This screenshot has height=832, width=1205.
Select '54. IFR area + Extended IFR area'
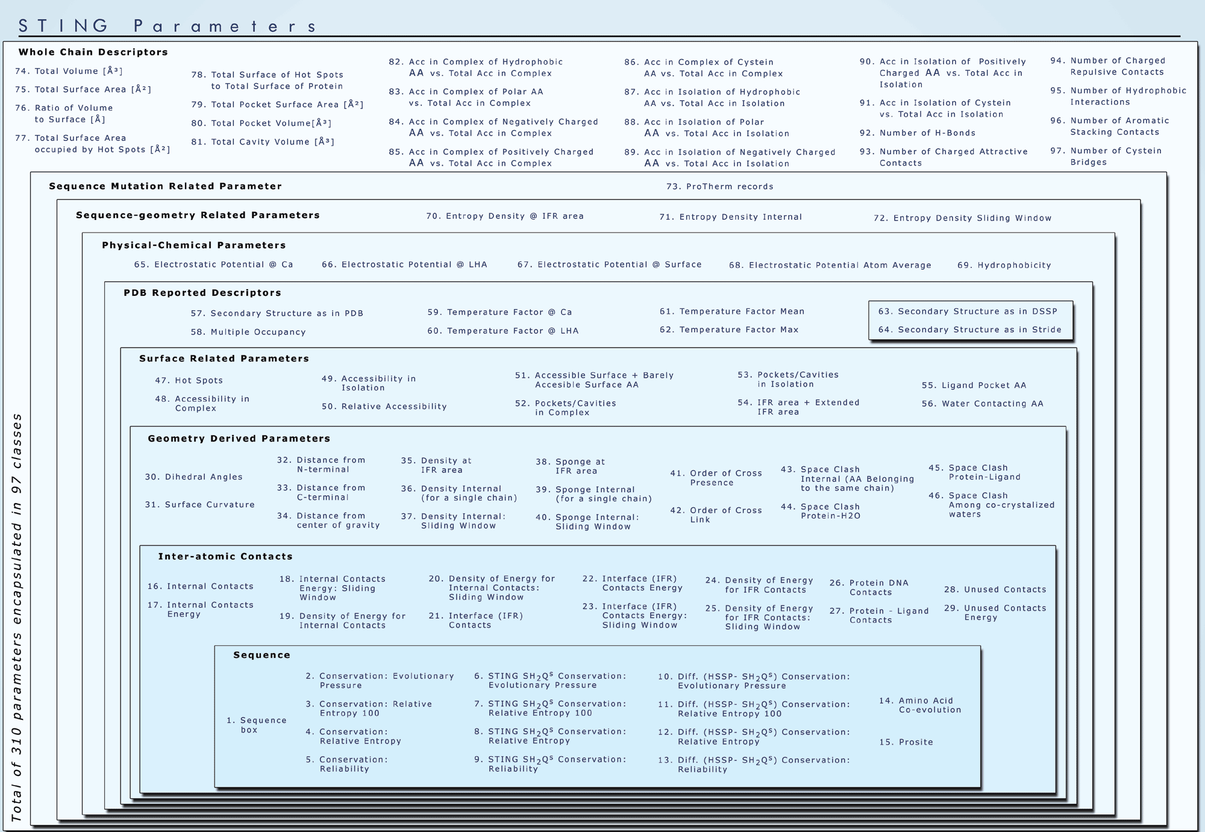[x=799, y=407]
